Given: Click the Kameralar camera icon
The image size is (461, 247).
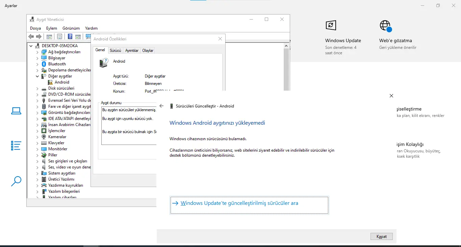Looking at the screenshot, I should point(44,137).
